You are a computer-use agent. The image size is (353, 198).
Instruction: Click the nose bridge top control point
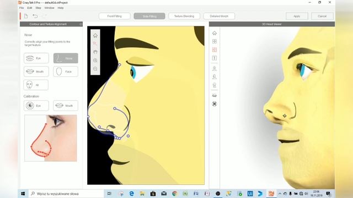point(120,65)
